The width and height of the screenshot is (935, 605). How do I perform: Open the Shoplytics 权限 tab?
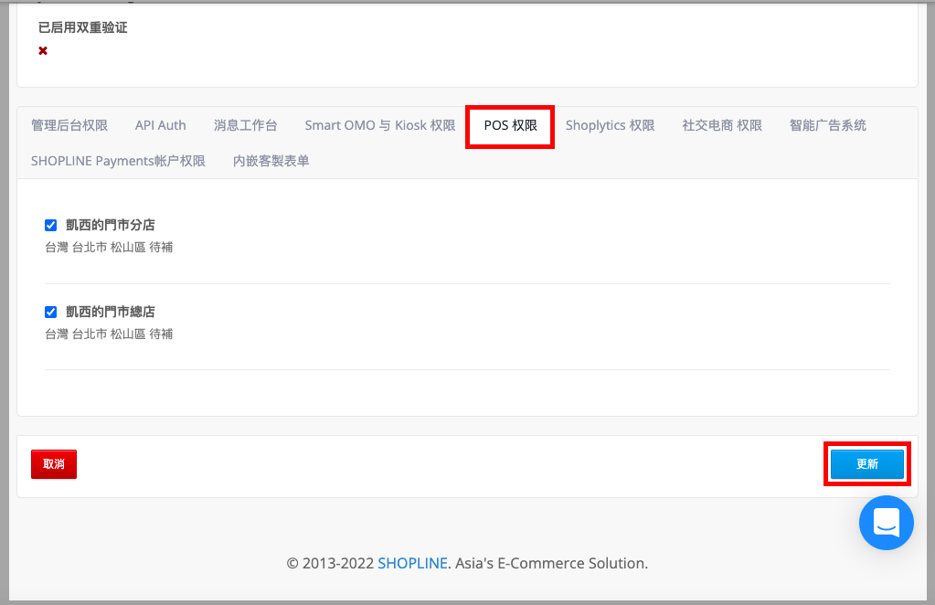(610, 125)
